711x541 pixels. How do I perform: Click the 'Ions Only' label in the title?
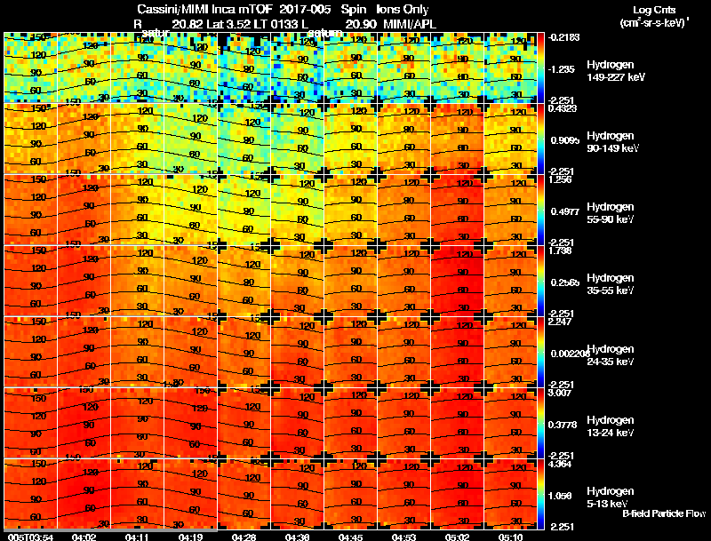(x=403, y=9)
